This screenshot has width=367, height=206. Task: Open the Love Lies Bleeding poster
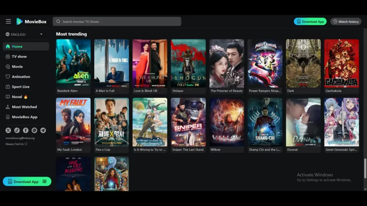pos(73,174)
